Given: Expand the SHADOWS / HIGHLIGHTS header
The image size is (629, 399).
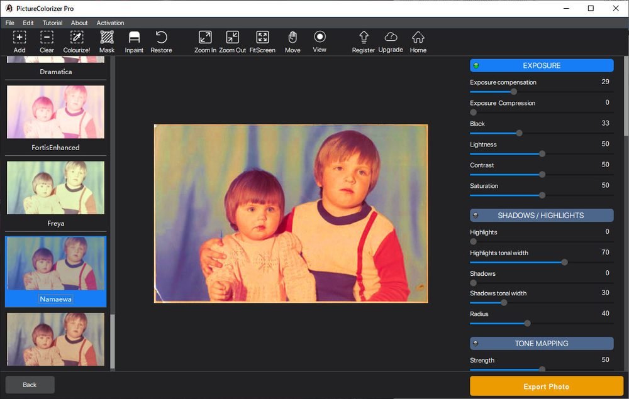Looking at the screenshot, I should tap(542, 216).
